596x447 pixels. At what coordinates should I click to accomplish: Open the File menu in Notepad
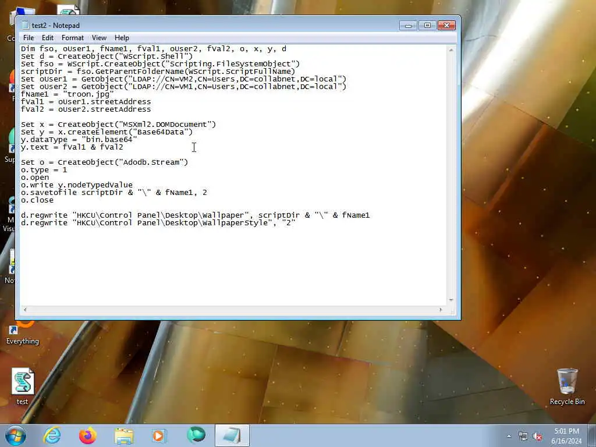pos(29,38)
